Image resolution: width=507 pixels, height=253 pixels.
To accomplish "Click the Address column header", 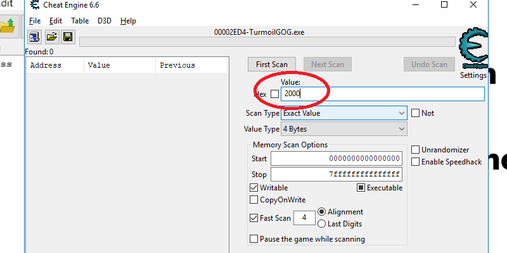I will [x=46, y=65].
